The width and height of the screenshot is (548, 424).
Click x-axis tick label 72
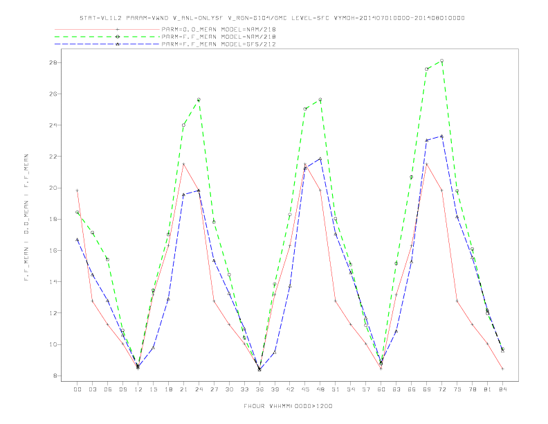[x=441, y=389]
